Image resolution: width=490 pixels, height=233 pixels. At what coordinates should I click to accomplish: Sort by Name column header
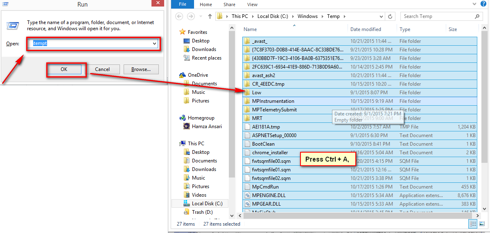click(x=295, y=29)
